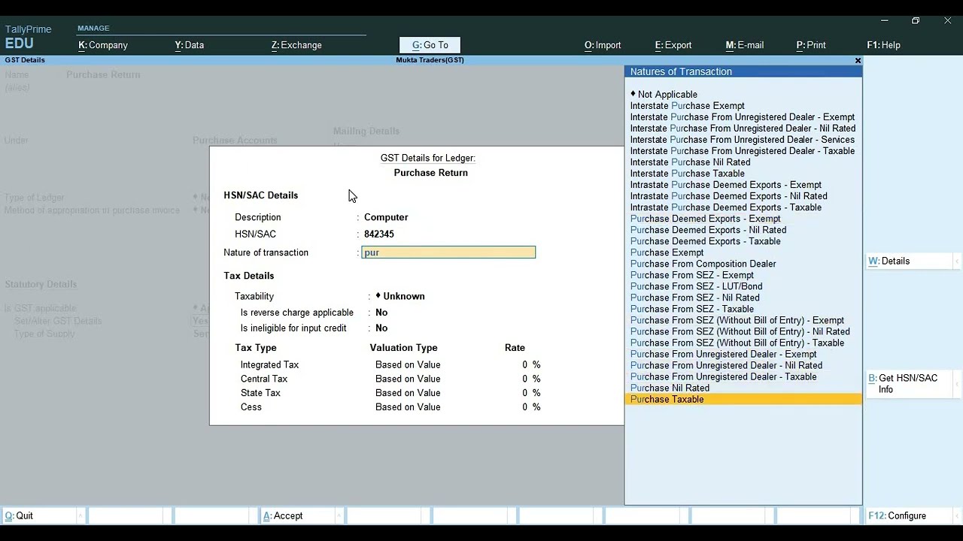Viewport: 963px width, 541px height.
Task: Click Cess Based on Value
Action: 408,407
